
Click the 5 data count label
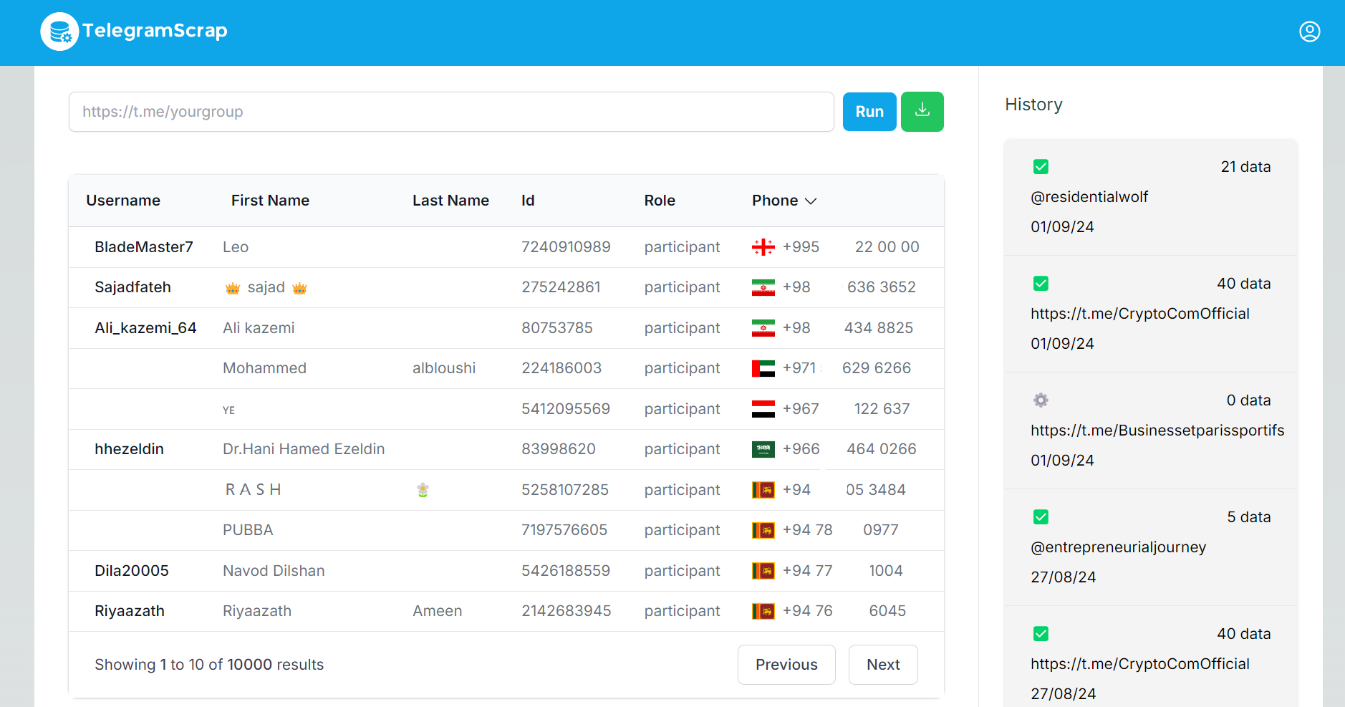(x=1248, y=517)
